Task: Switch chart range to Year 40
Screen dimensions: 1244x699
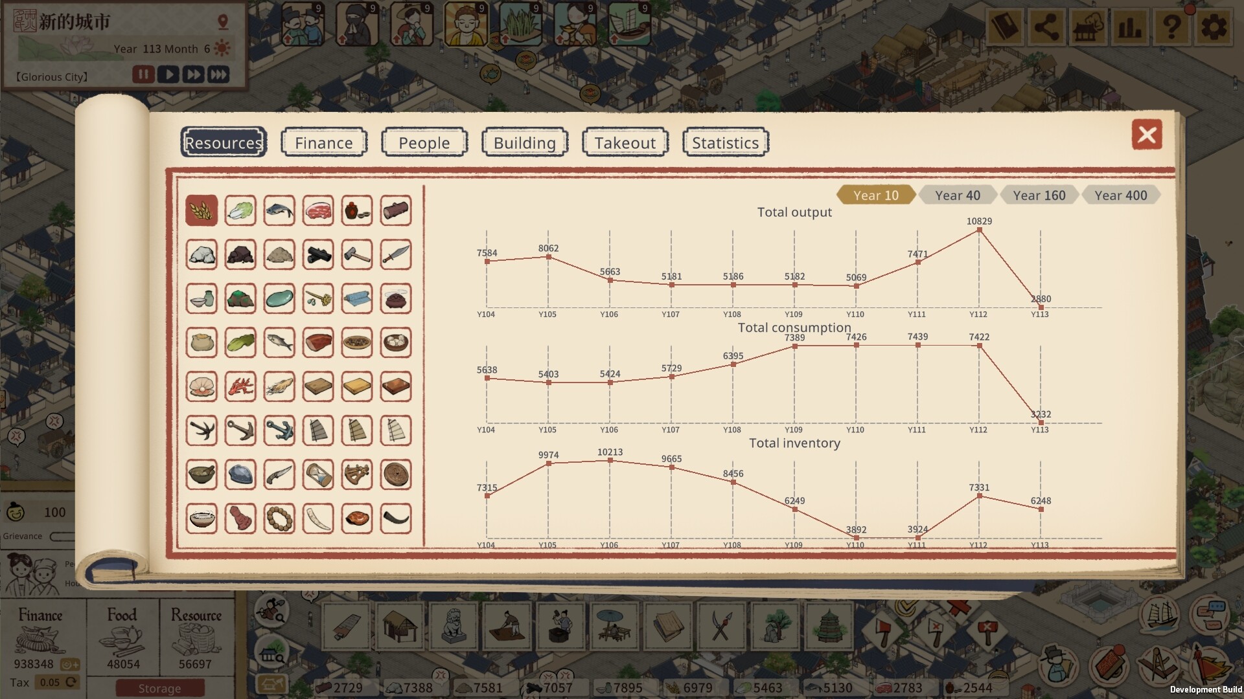Action: tap(957, 195)
